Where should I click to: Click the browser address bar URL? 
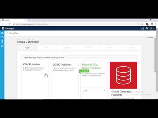point(32,24)
